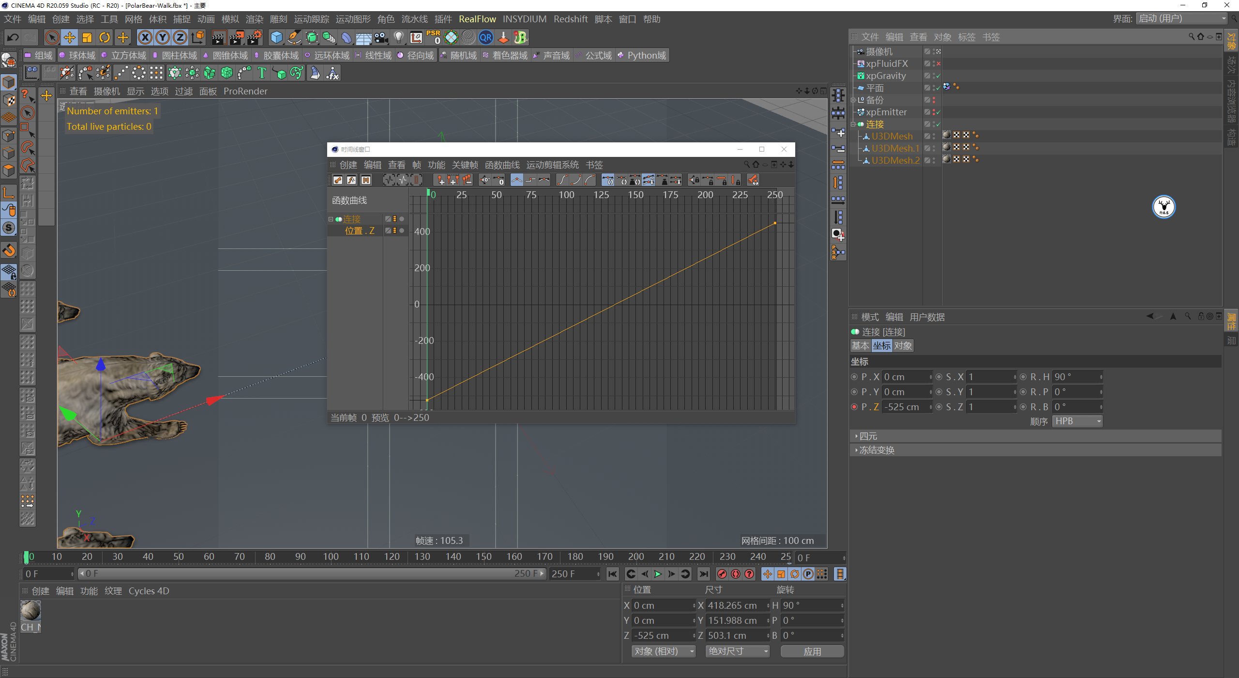1239x678 pixels.
Task: Open the 顺序 HPB dropdown
Action: [1077, 421]
